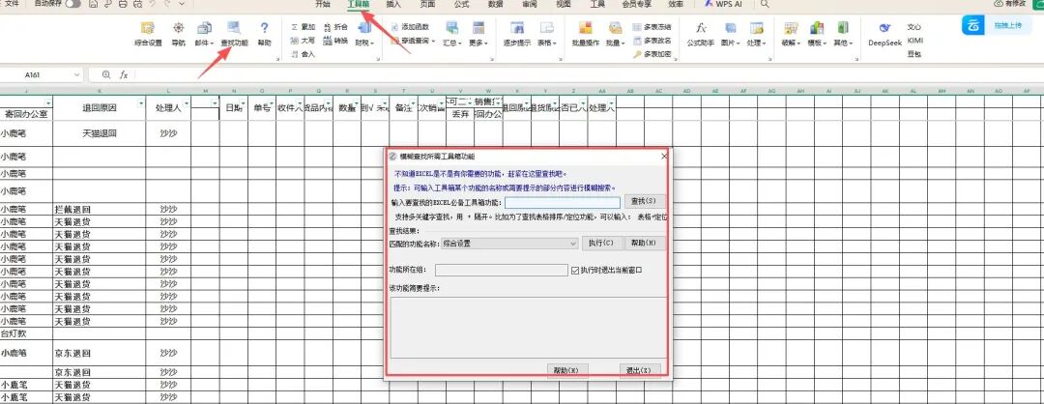
Task: Open 综合设置 in the toolbox ribbon
Action: tap(148, 33)
